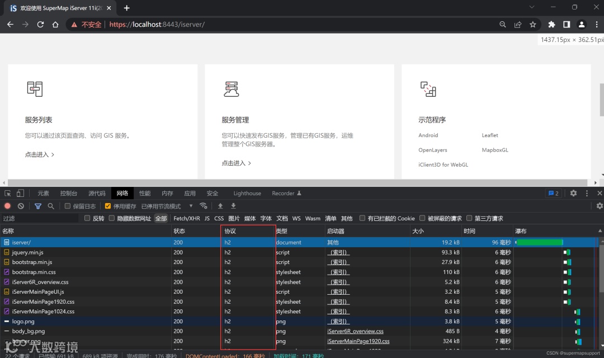604x358 pixels.
Task: Click the not-secure warning icon
Action: (74, 24)
